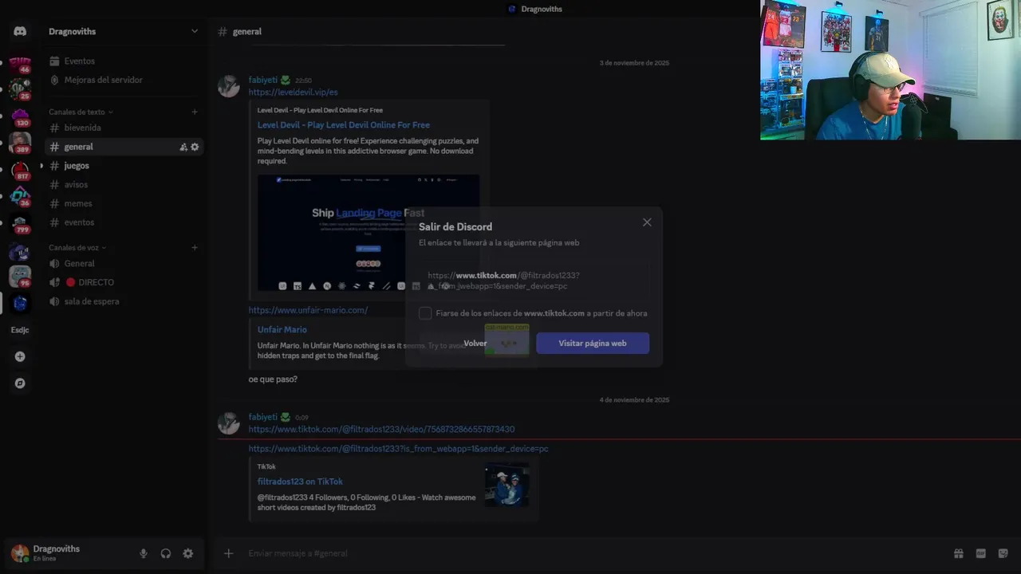Expand the juegos channel thread arrow

click(41, 166)
